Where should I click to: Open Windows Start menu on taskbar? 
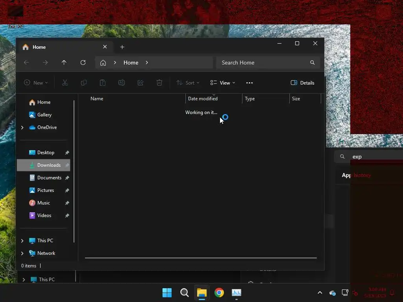[x=167, y=293]
